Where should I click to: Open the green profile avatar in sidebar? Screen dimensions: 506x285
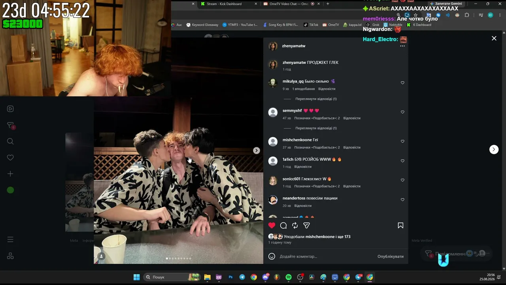coord(10,190)
